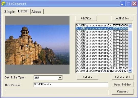Image resolution: width=138 pixels, height=98 pixels.
Task: Select the 5676170_600 file entry in list
Action: tap(102, 68)
